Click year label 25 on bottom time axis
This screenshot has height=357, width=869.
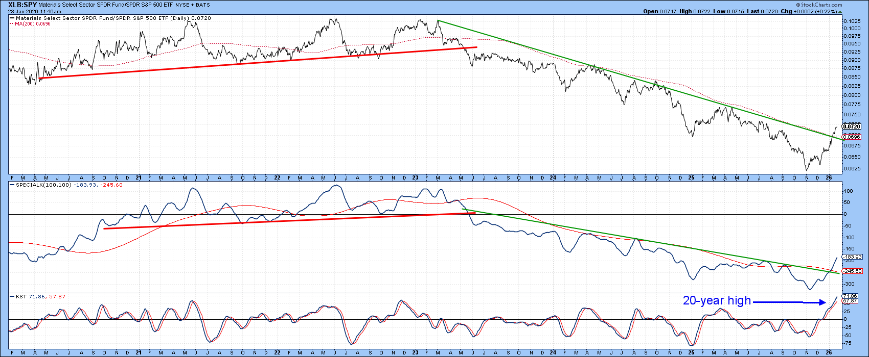(x=691, y=352)
